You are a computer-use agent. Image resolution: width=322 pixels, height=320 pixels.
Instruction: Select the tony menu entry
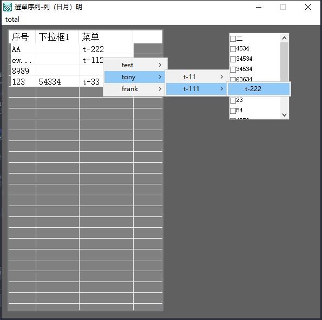[135, 77]
